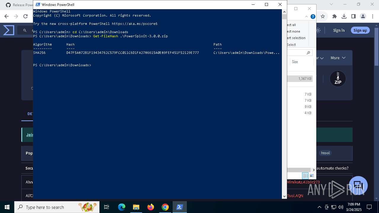This screenshot has width=379, height=213.
Task: Open notification center icon
Action: pos(369,207)
